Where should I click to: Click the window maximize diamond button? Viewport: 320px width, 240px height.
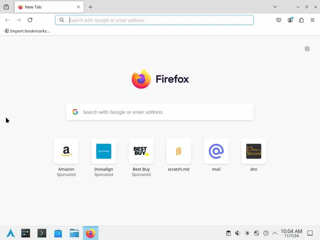tap(307, 7)
